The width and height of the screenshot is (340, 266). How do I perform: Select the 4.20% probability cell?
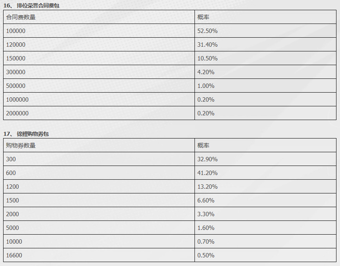tap(265, 72)
